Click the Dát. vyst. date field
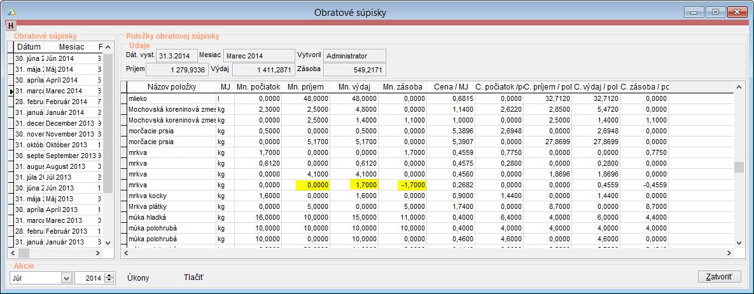Screen dimensions: 754x294 [x=176, y=56]
